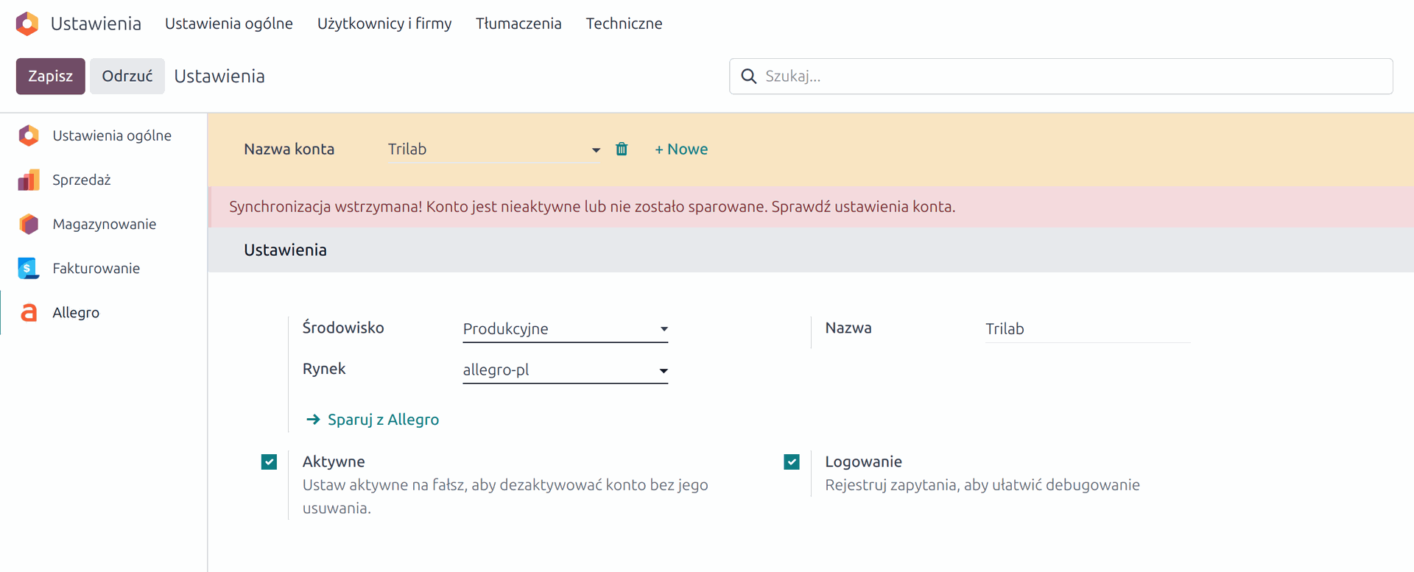
Task: Click the Sparuj z Allegro link
Action: coord(383,420)
